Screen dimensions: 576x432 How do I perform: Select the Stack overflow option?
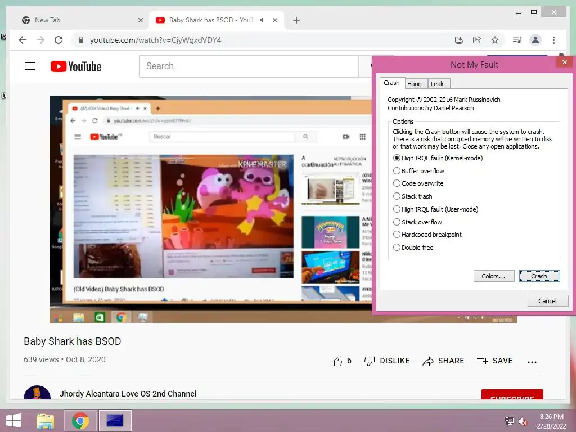pyautogui.click(x=417, y=222)
